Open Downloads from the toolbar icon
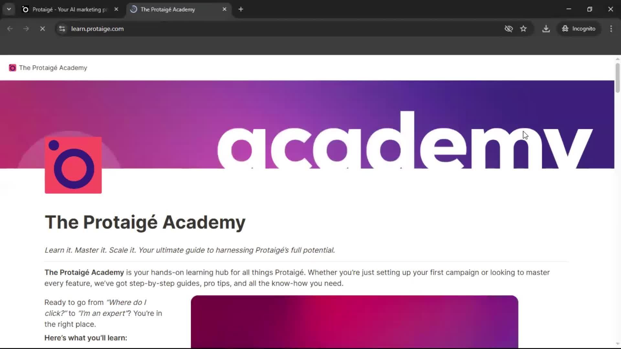The width and height of the screenshot is (621, 349). coord(546,28)
